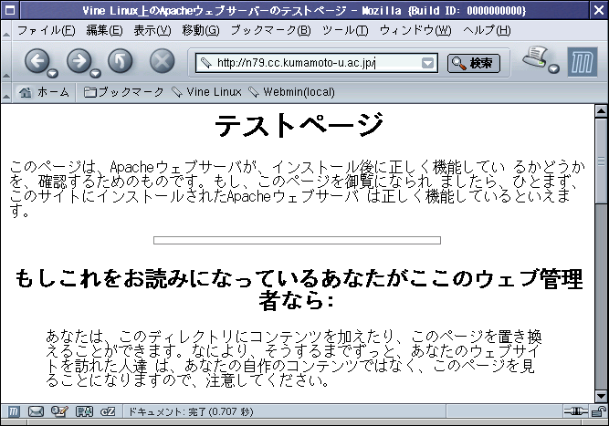Collapse the navigation toolbar via its grippy
Screen dimensions: 609x426
pos(6,61)
